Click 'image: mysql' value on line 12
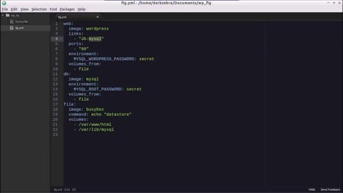Screen dimensions: 343x193 coord(92,79)
